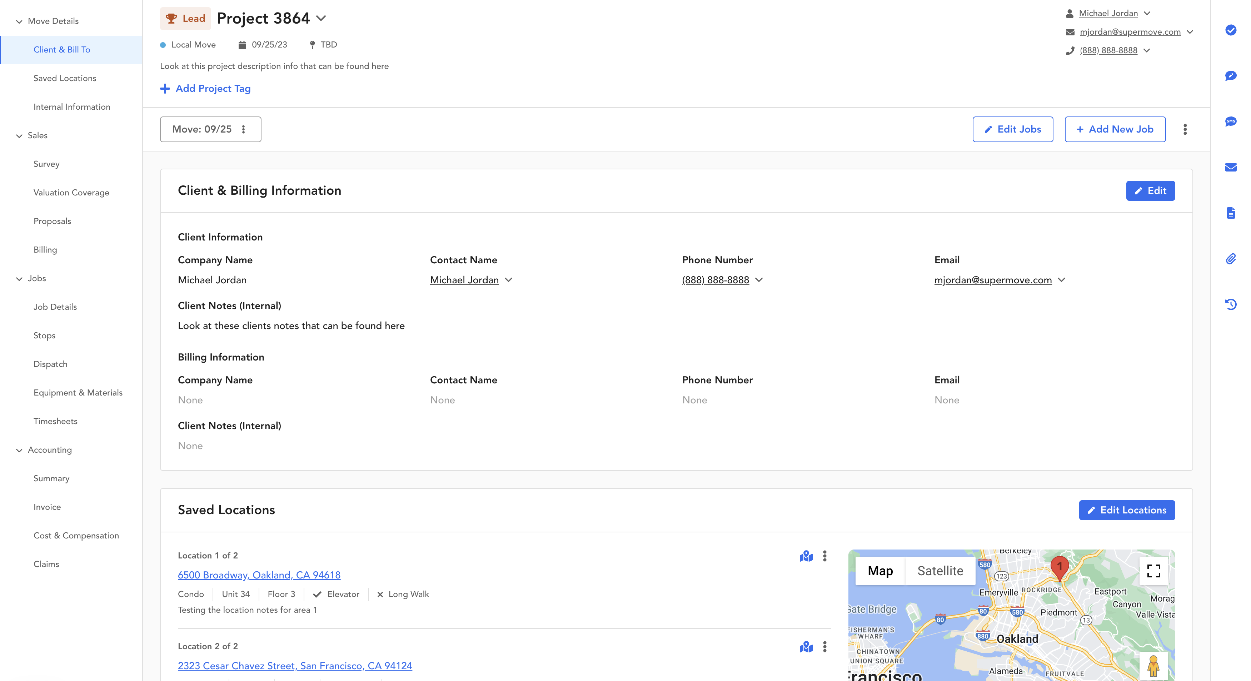This screenshot has height=681, width=1251.
Task: Switch map to Map view
Action: (x=880, y=571)
